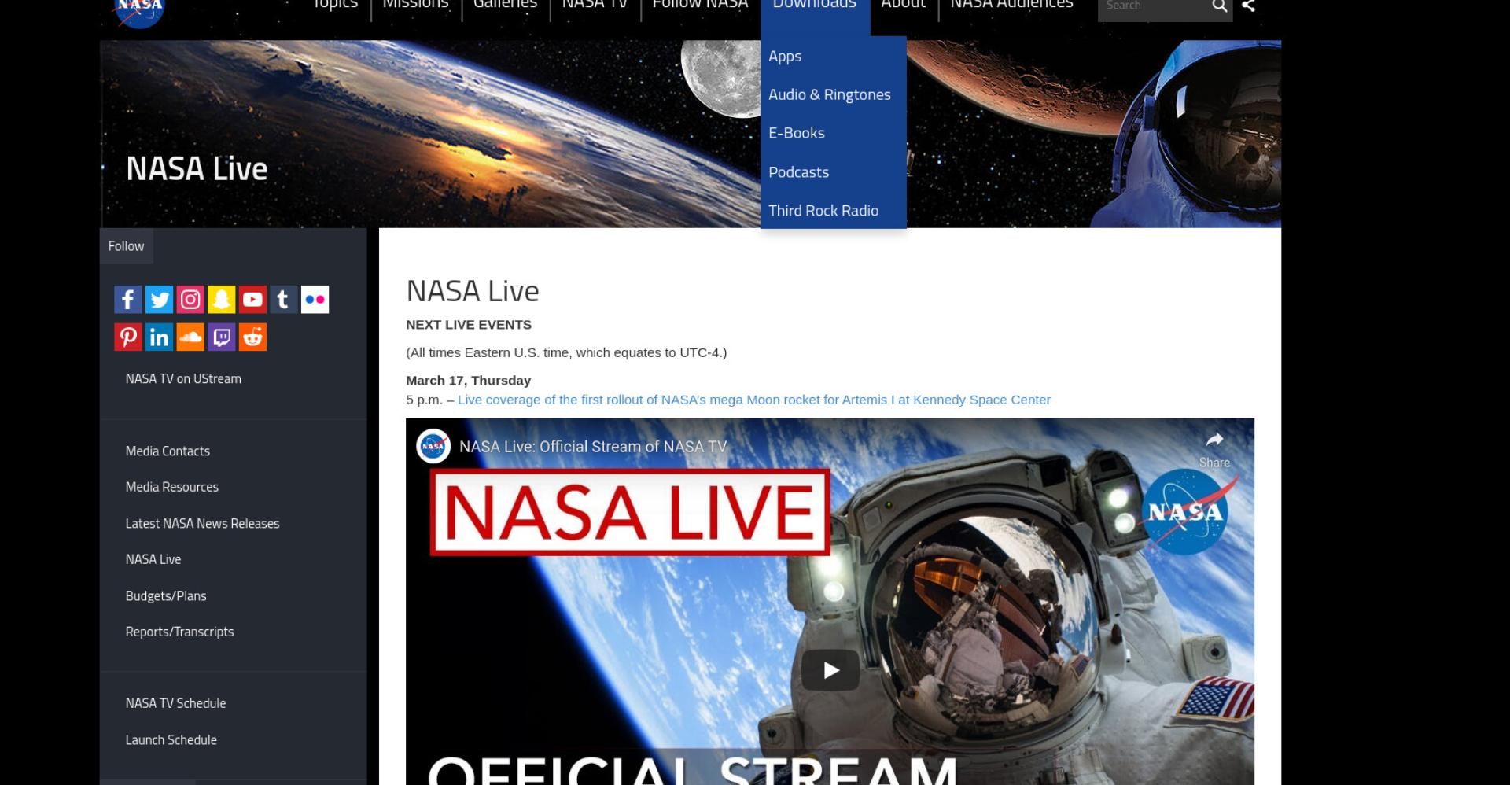Open the Topics menu
Image resolution: width=1510 pixels, height=785 pixels.
335,5
